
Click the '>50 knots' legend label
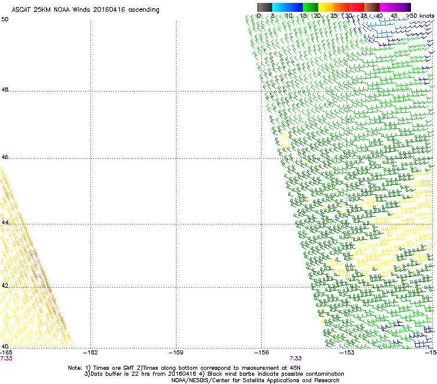(x=420, y=16)
